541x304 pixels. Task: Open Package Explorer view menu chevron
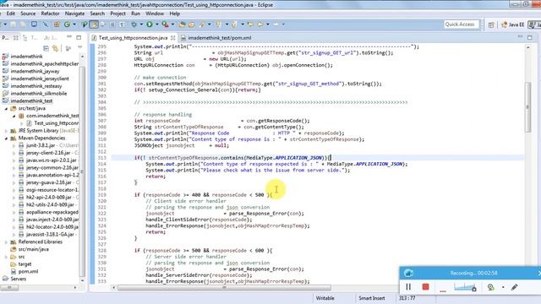click(x=80, y=47)
